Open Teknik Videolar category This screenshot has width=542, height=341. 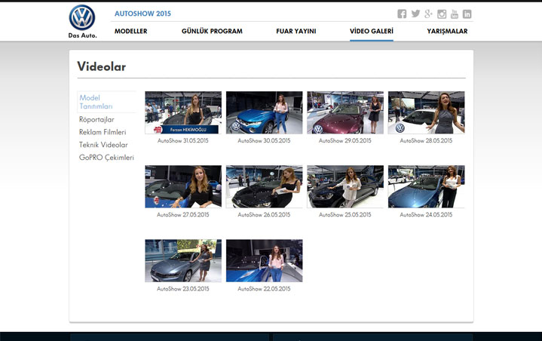point(103,145)
